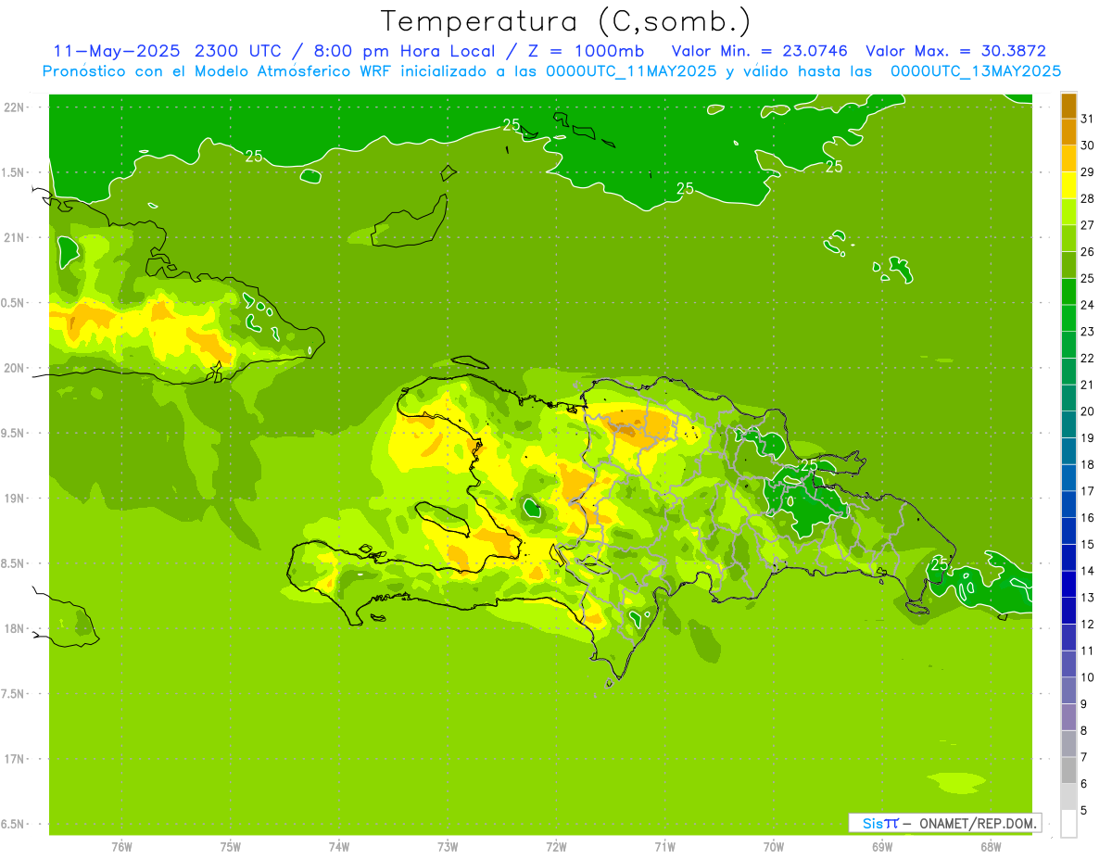Viewport: 1112px width, 859px height.
Task: Click the "31" label on the color scale
Action: pos(1088,118)
